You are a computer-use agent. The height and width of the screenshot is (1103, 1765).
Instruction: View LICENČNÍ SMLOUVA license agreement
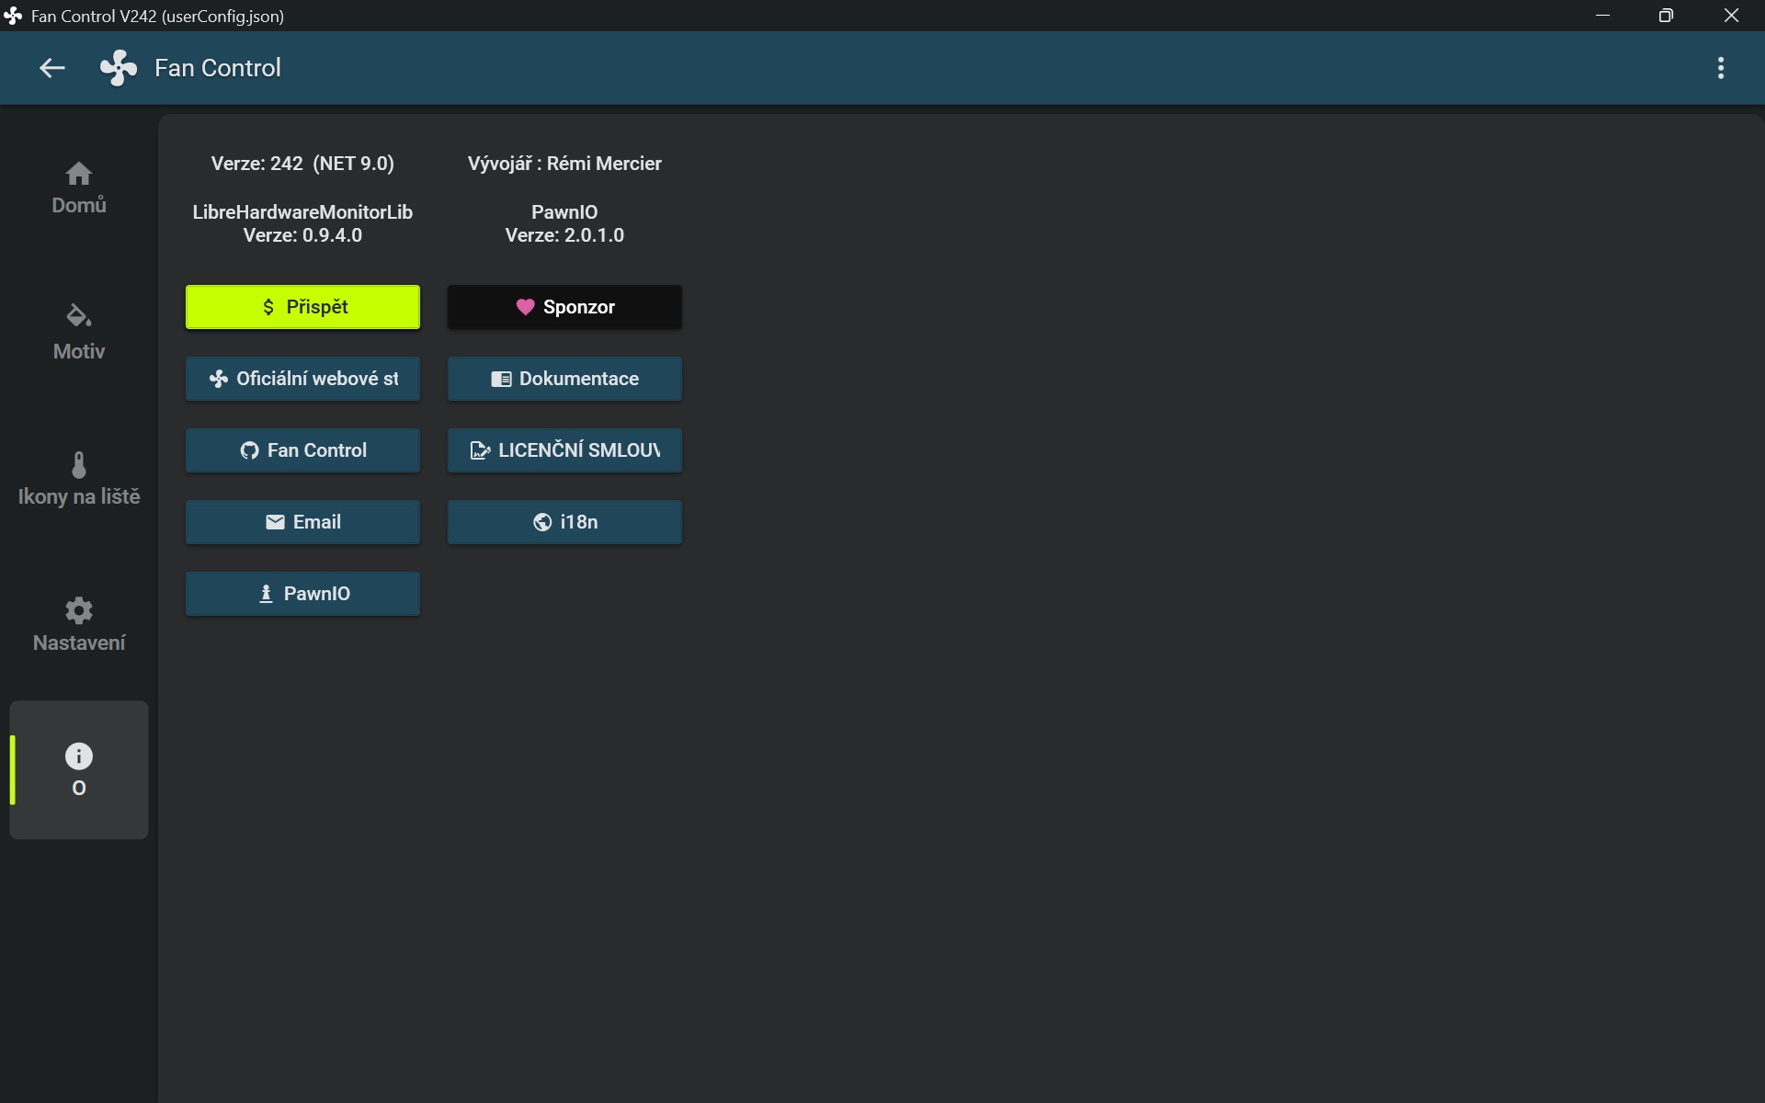[x=564, y=450]
